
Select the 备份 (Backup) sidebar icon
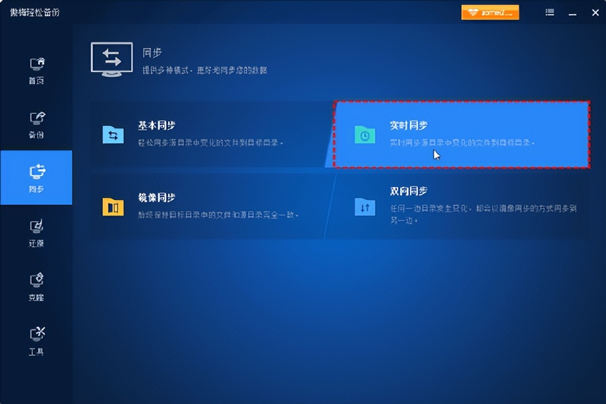tap(36, 119)
